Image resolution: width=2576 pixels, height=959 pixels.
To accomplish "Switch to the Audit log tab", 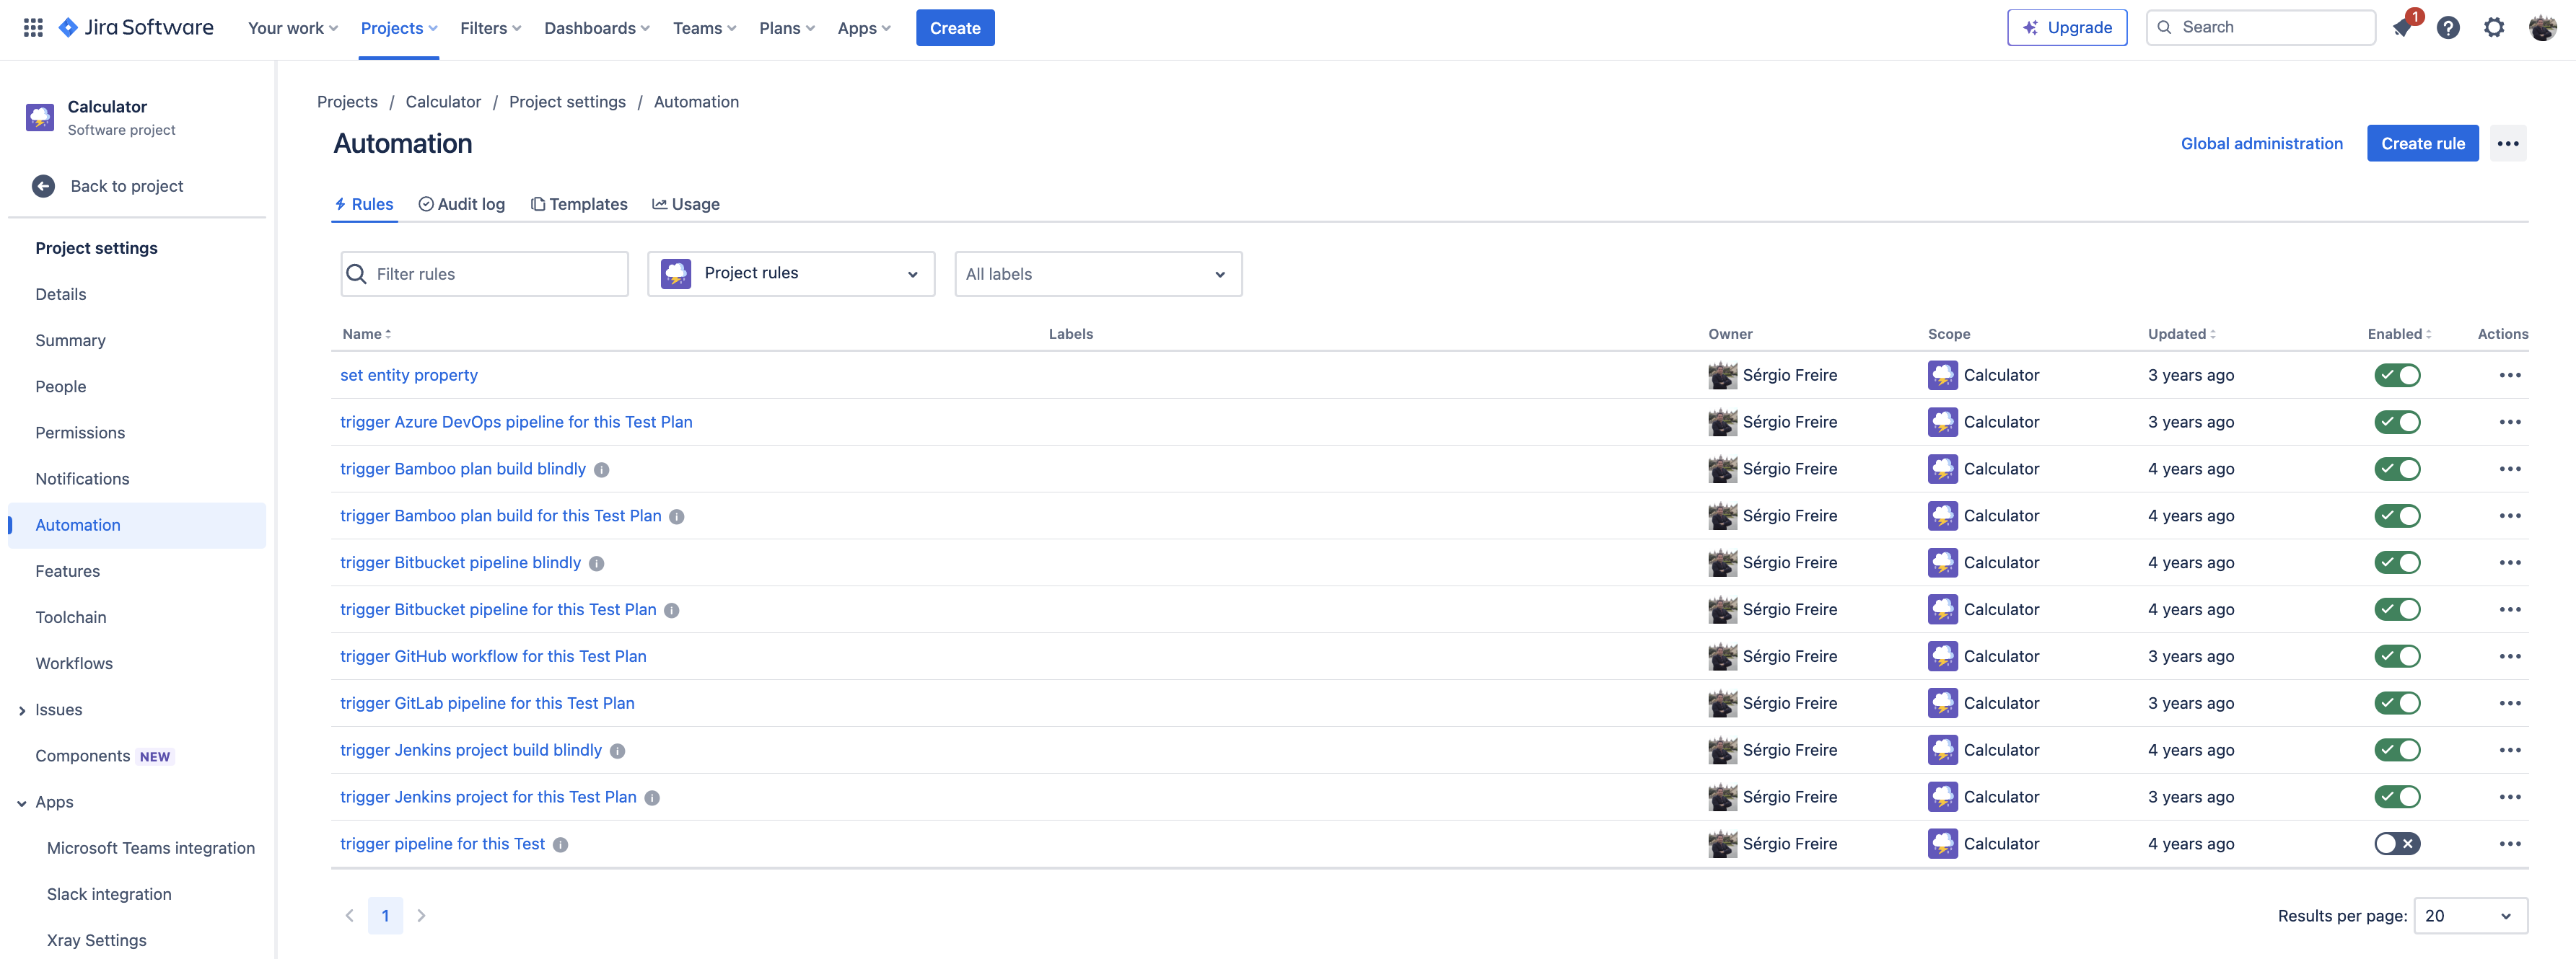I will [462, 205].
